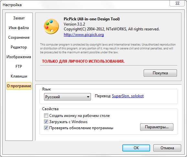The image size is (187, 157).
Task: Click the PicPick palette logo icon
Action: click(51, 26)
